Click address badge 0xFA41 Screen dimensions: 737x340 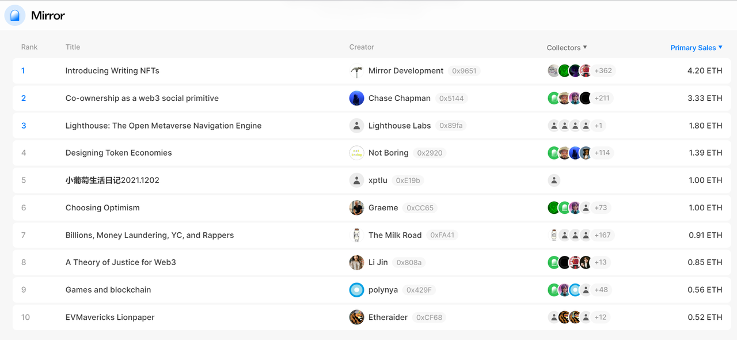[x=442, y=235]
